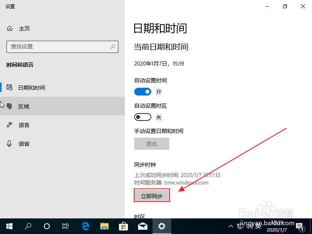The width and height of the screenshot is (312, 234).
Task: Launch Microsoft Edge from the taskbar
Action: click(85, 226)
